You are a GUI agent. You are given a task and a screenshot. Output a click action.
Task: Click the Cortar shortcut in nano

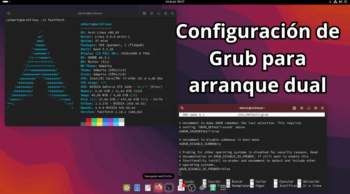[258, 182]
